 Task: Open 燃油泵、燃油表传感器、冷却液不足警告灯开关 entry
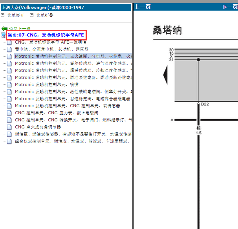coord(73,134)
